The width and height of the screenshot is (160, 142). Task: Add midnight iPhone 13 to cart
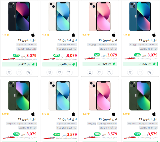[9, 72]
